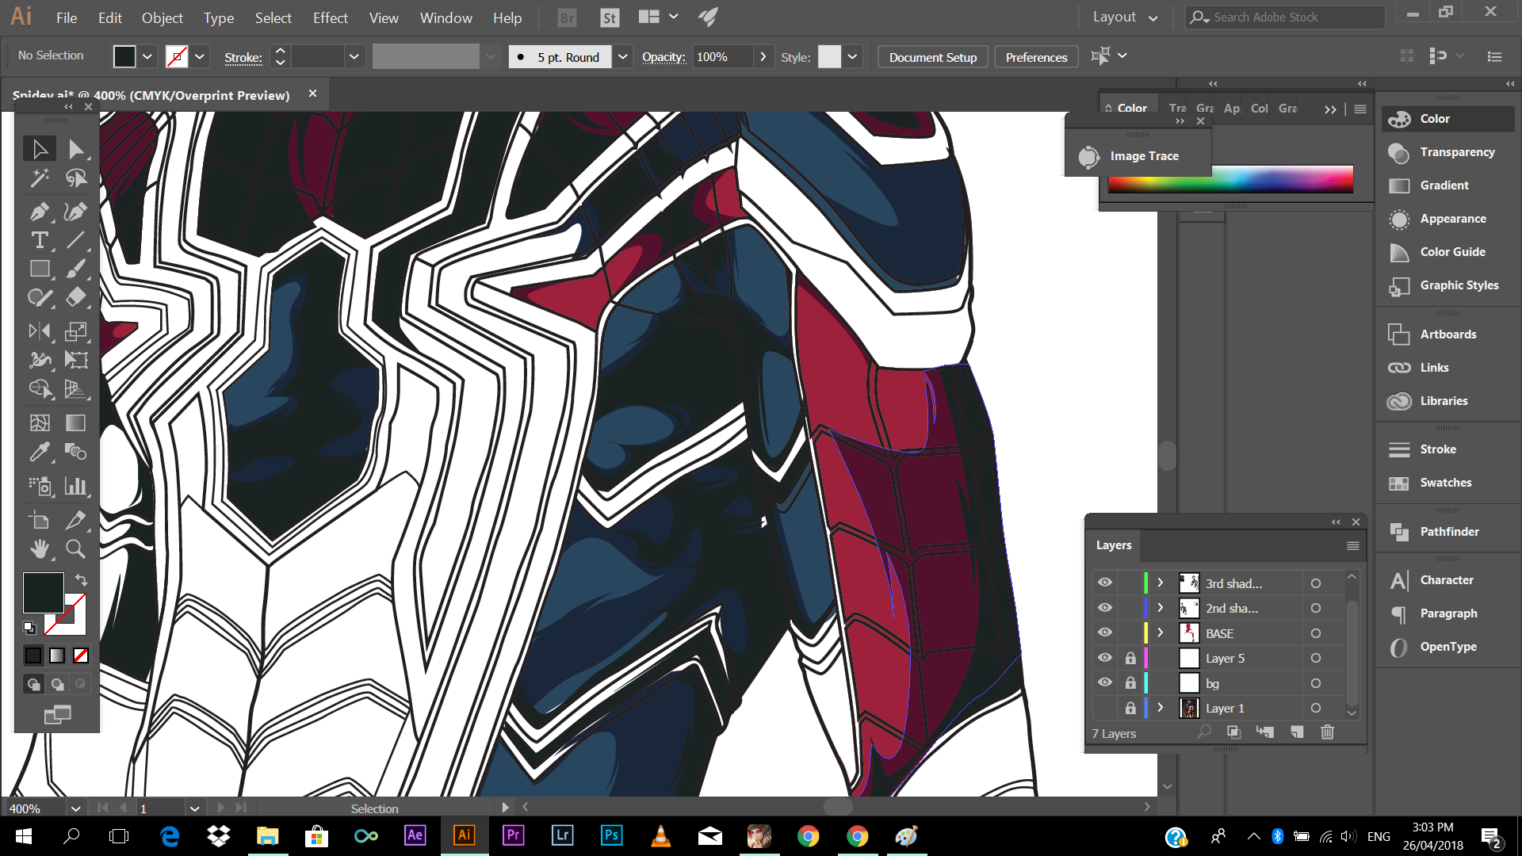Expand the 3rd shad... layer
This screenshot has height=856, width=1522.
pyautogui.click(x=1161, y=583)
